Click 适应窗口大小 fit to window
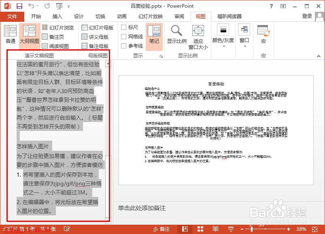325x234 pixels. (198, 37)
